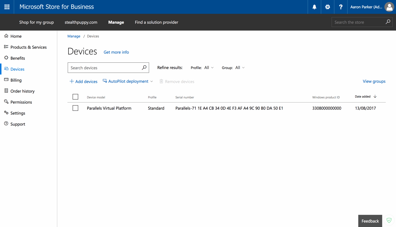Click the Get more info link
The image size is (396, 227).
point(116,52)
